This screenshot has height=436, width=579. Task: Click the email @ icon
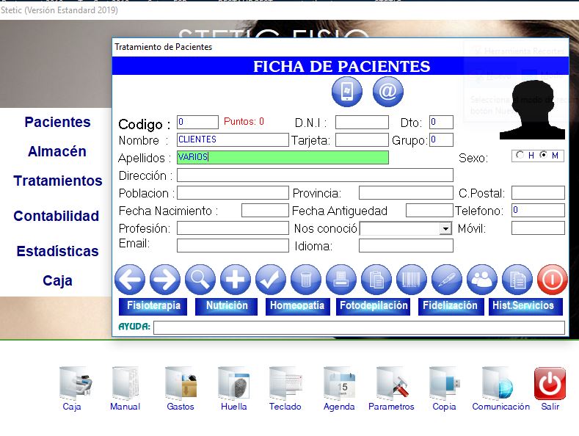388,92
